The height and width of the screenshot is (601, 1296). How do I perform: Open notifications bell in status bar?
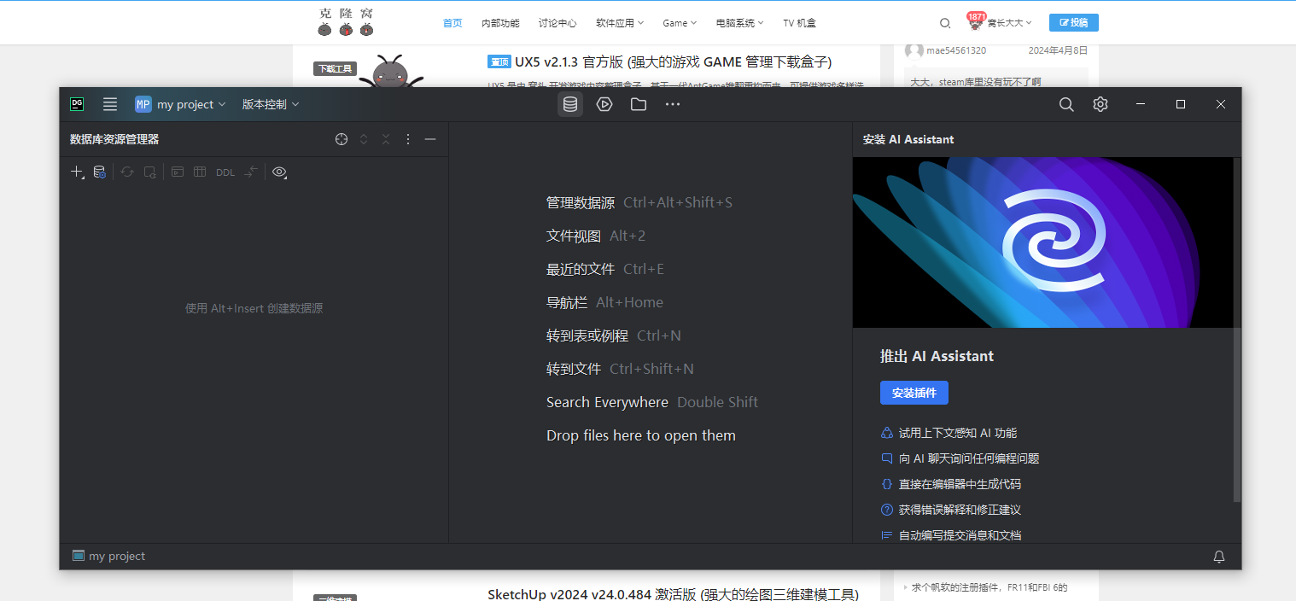pyautogui.click(x=1219, y=557)
